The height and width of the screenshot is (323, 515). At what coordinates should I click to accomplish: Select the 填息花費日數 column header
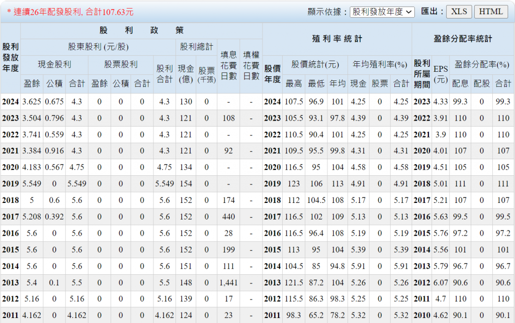tap(228, 65)
